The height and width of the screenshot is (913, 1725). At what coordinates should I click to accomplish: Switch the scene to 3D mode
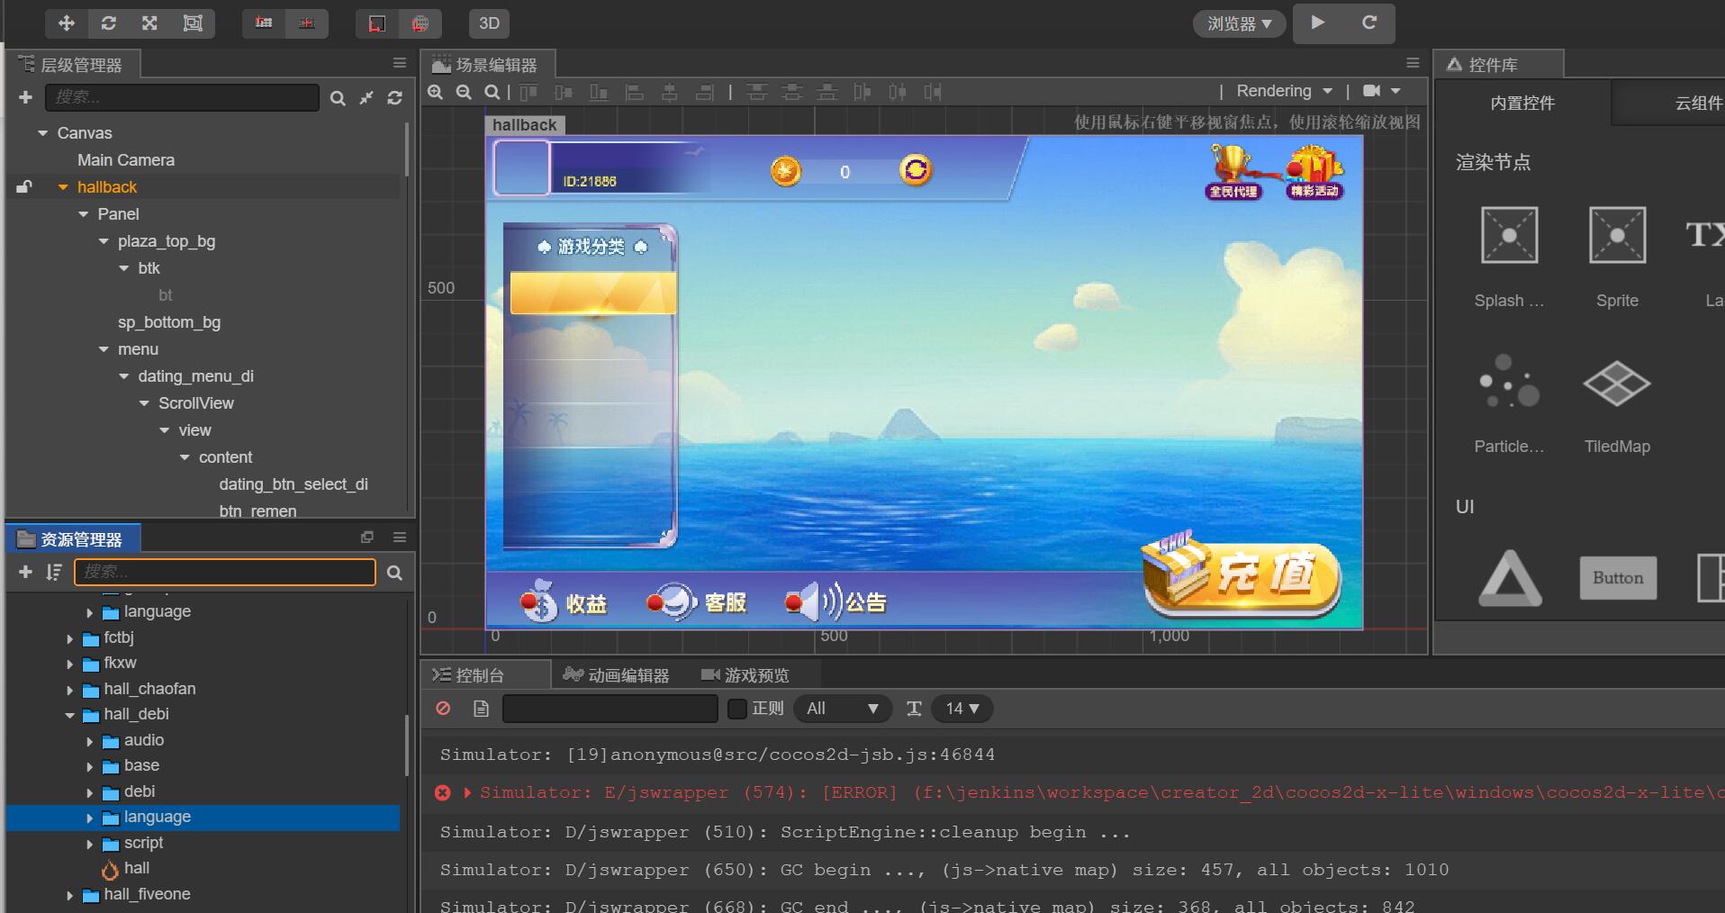[489, 23]
